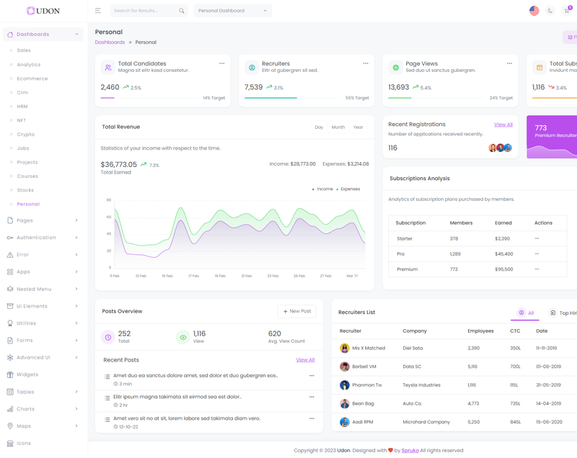Select the Crypto dashboard in sidebar
The width and height of the screenshot is (577, 458).
pos(26,135)
